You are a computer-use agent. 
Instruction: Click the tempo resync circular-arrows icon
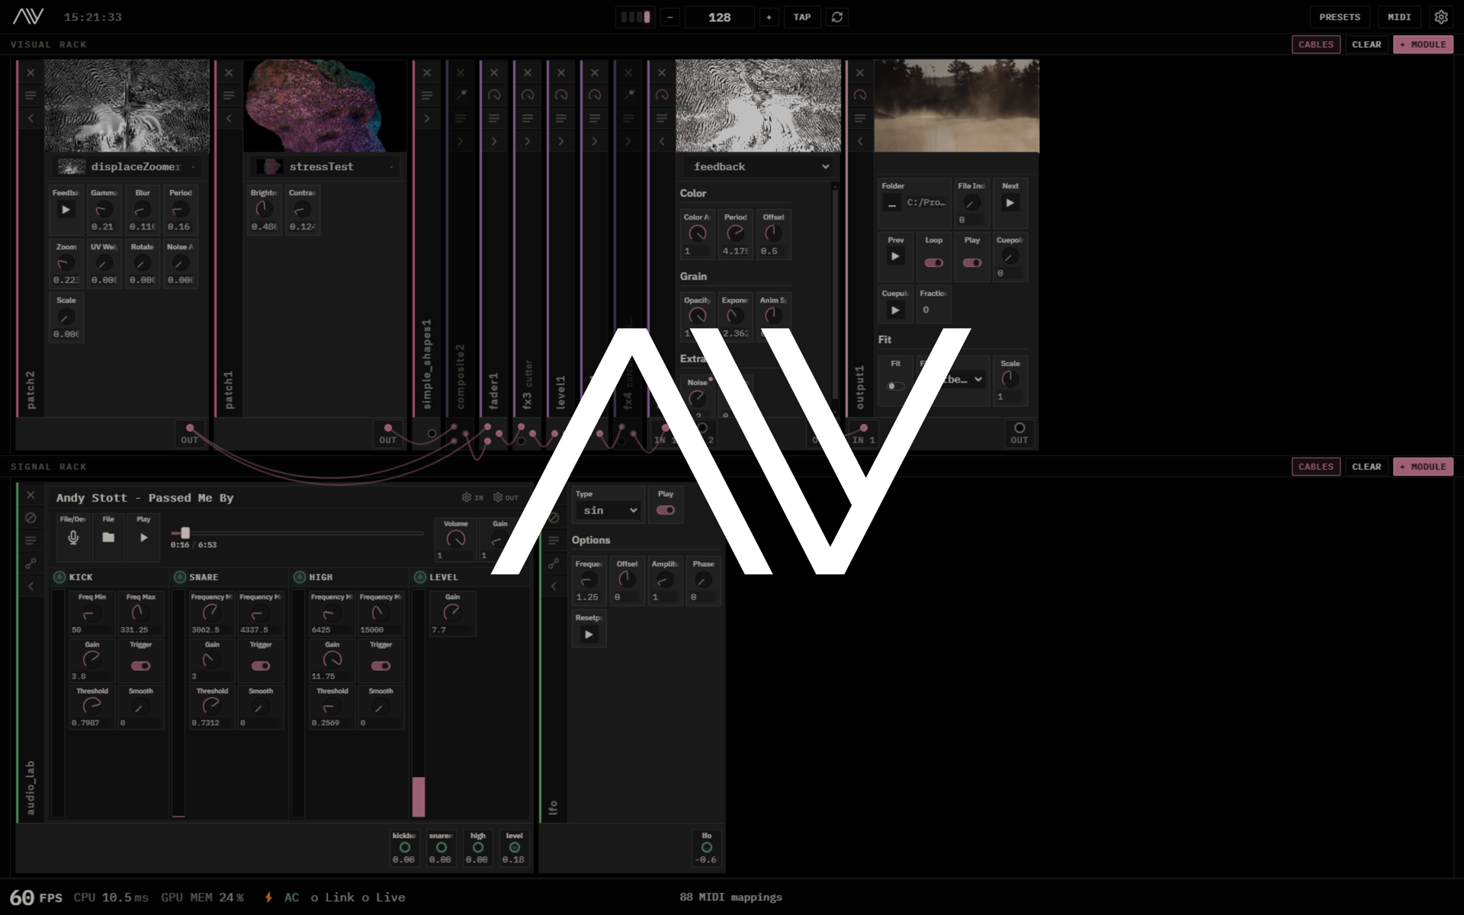(x=836, y=17)
